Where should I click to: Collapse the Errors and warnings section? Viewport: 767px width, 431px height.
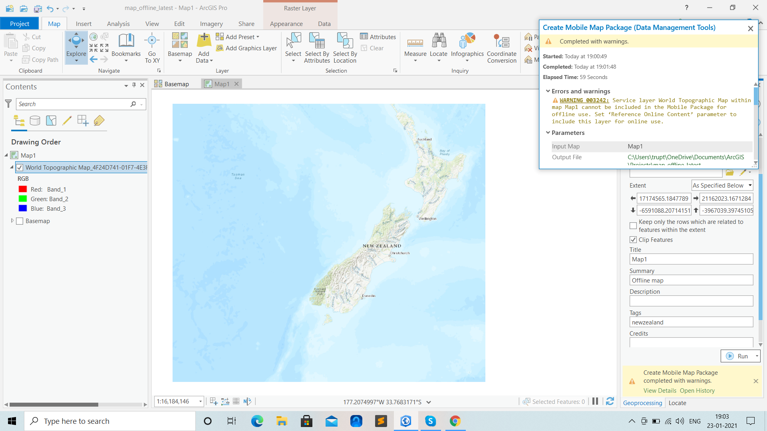tap(548, 91)
